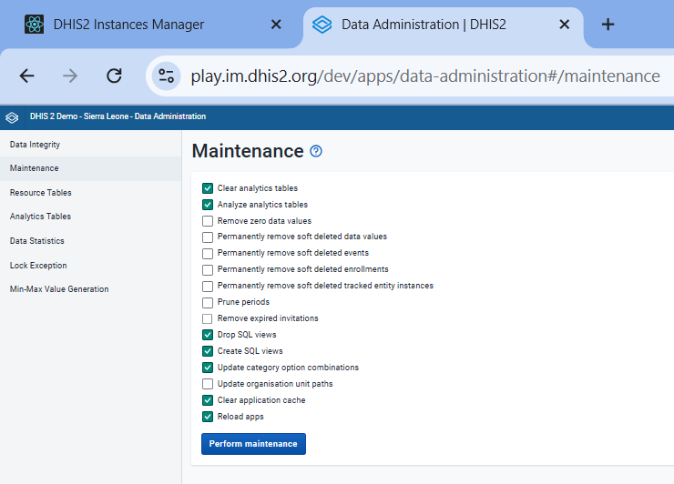Select the Data Administration | DHIS2 tab
Screen dimensions: 674x484
443,25
